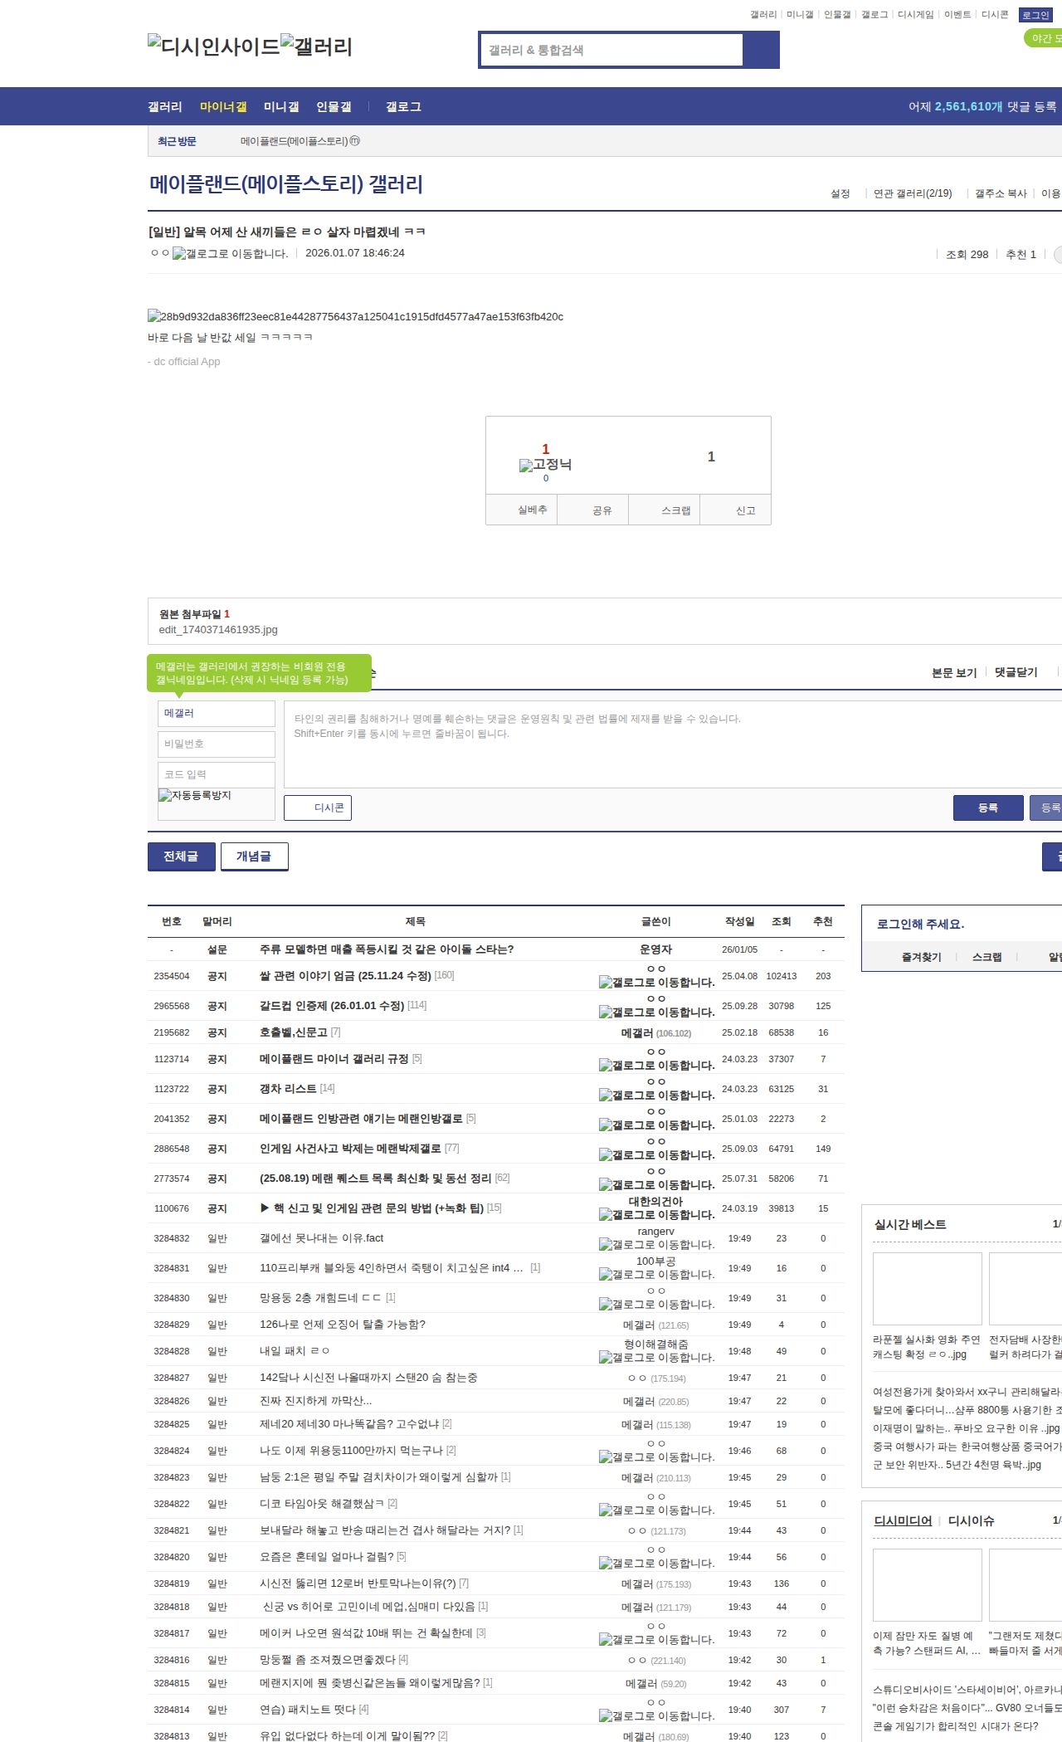Expand the 연관 갤러리(2/19) list

(x=912, y=193)
